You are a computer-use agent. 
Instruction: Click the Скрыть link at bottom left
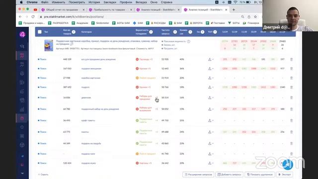click(43, 175)
